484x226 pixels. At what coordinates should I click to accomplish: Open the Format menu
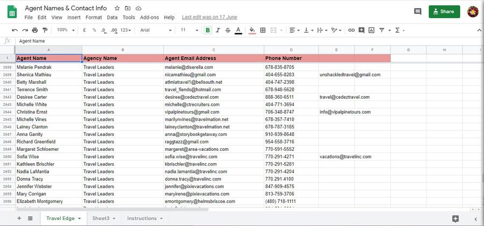click(x=94, y=18)
